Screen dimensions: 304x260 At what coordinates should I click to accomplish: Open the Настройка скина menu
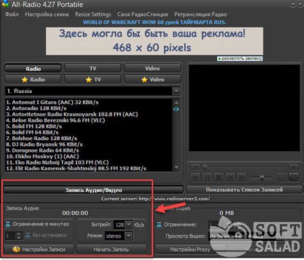(47, 14)
